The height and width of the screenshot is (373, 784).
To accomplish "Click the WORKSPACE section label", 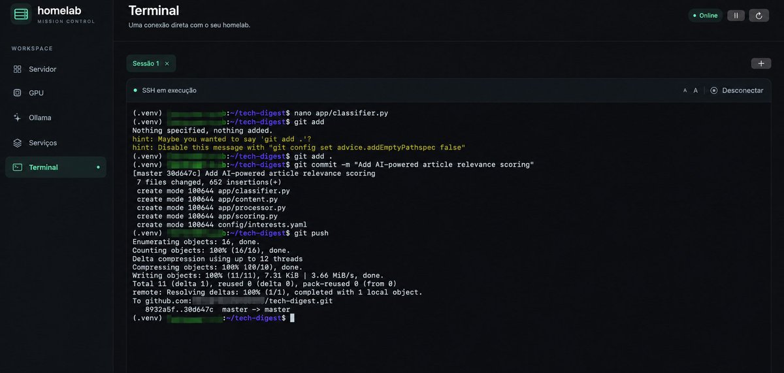I will (x=32, y=48).
